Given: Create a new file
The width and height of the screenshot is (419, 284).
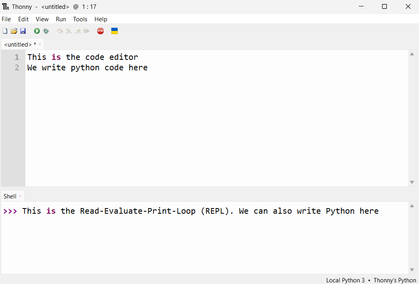Looking at the screenshot, I should (x=5, y=31).
